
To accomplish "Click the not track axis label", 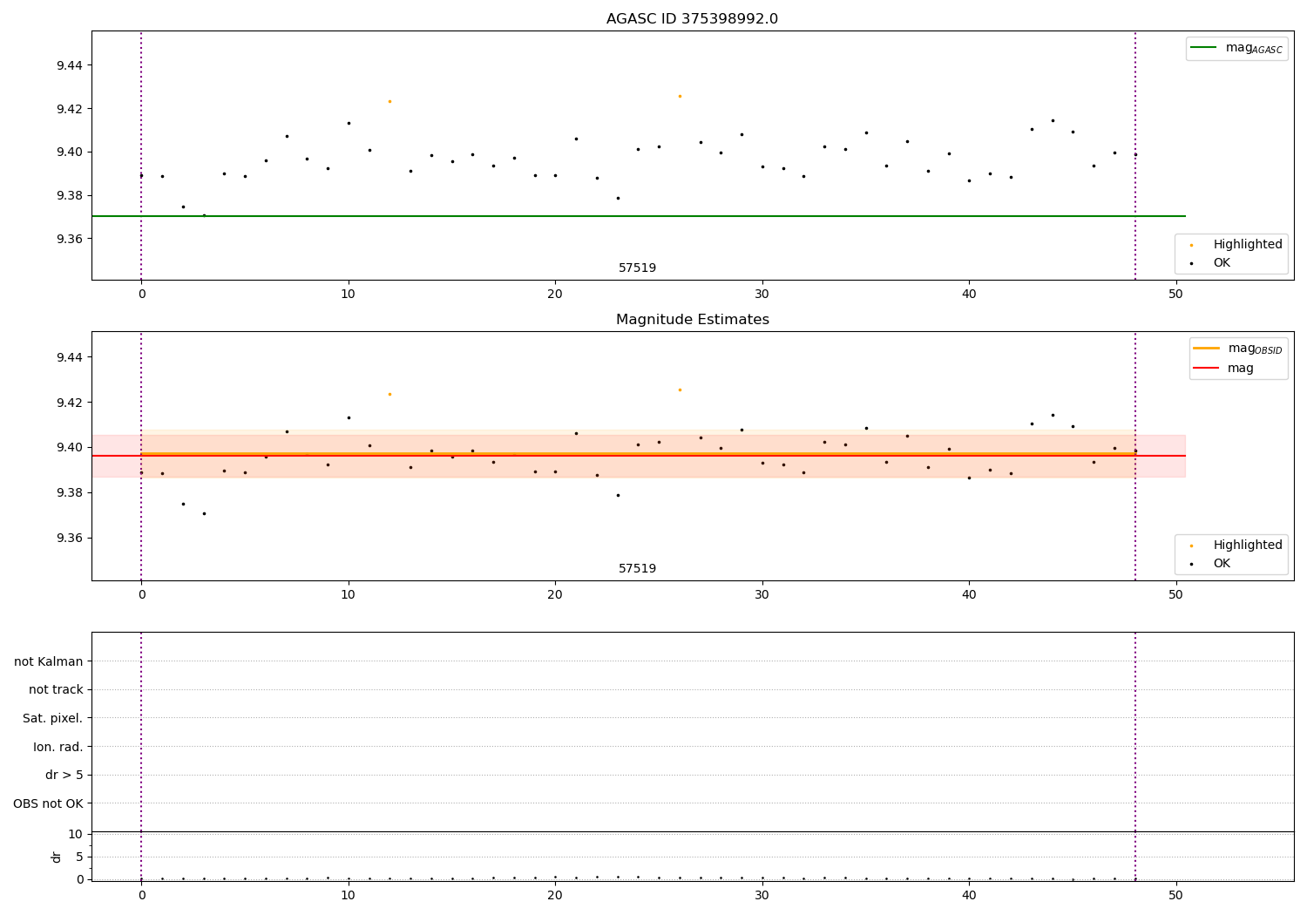I will pos(56,690).
